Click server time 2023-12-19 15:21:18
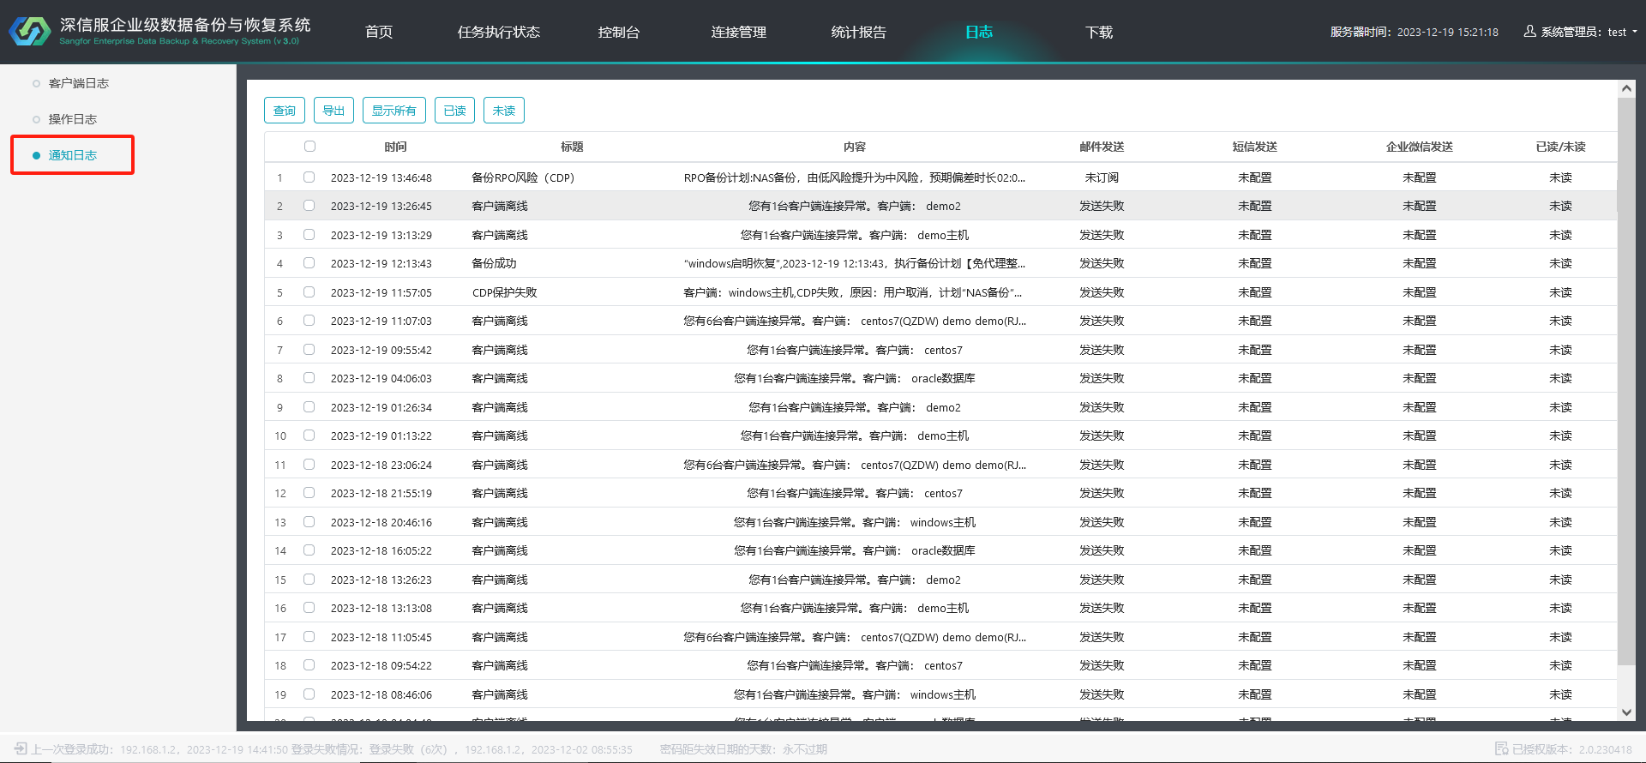 click(x=1448, y=32)
